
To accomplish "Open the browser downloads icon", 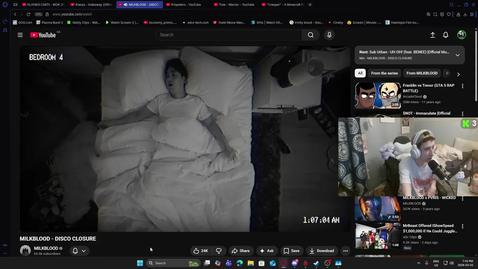I will (x=465, y=14).
